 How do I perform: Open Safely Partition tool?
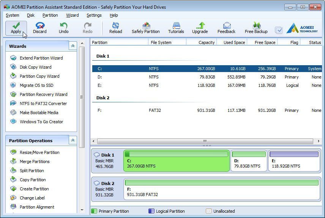pyautogui.click(x=146, y=28)
